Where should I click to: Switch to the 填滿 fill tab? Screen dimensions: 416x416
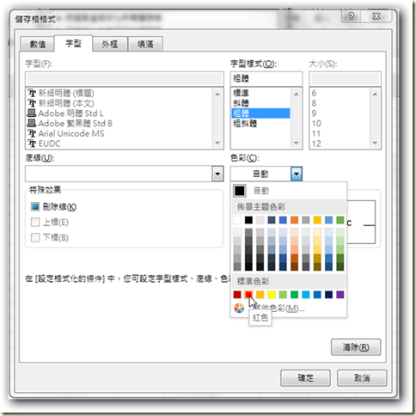click(x=145, y=44)
